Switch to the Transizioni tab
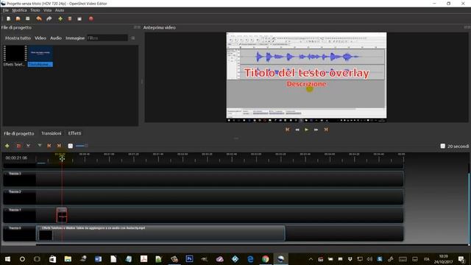Viewport: 471px width, 265px height. [51, 133]
